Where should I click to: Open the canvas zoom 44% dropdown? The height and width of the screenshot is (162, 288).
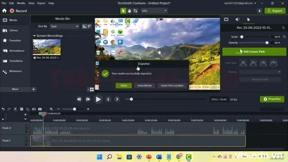(x=154, y=11)
